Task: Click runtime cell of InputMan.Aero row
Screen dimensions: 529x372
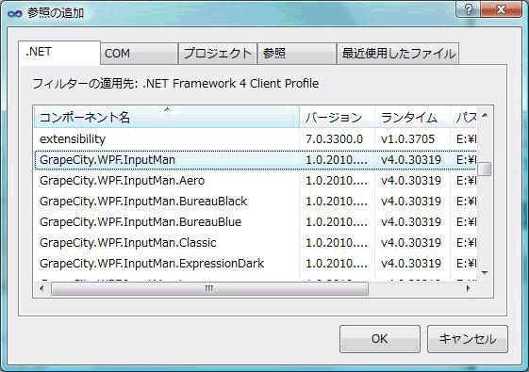Action: pyautogui.click(x=411, y=181)
